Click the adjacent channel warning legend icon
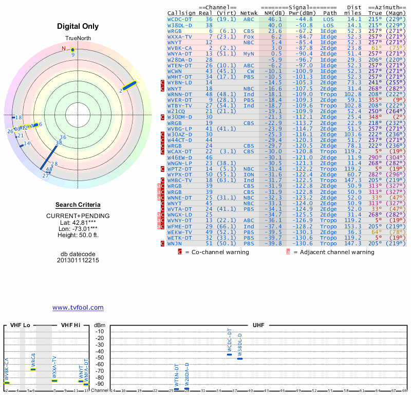This screenshot has height=395, width=411. [288, 252]
